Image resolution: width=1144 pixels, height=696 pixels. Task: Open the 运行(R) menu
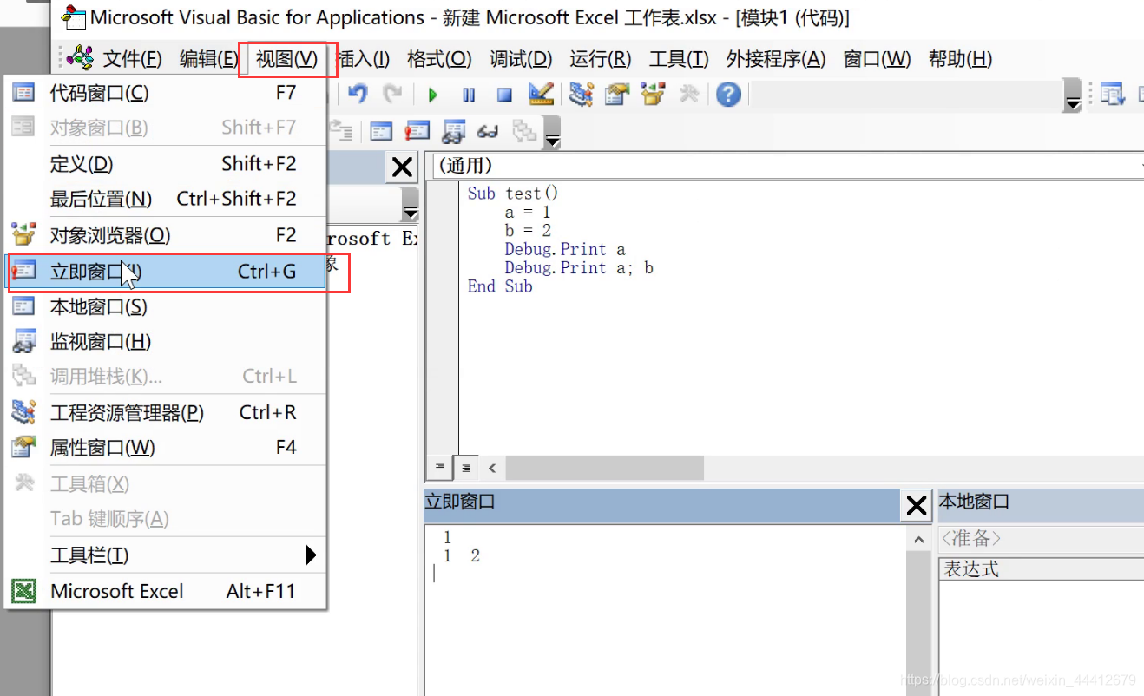[601, 59]
